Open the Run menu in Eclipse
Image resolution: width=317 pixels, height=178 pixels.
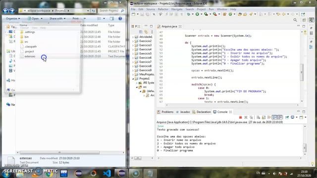tap(211, 9)
